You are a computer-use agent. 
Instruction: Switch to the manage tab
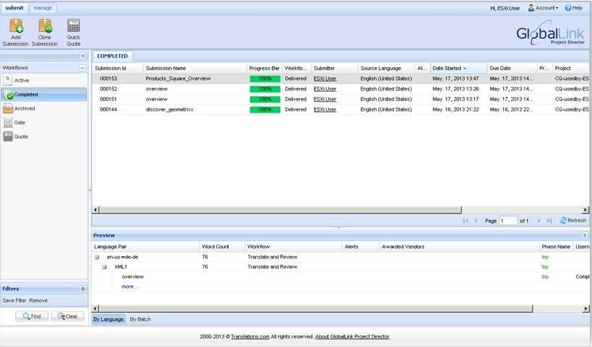pyautogui.click(x=43, y=8)
